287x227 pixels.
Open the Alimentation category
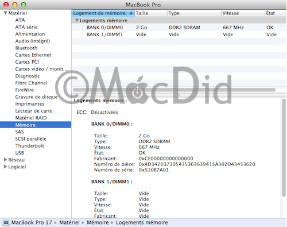30,34
